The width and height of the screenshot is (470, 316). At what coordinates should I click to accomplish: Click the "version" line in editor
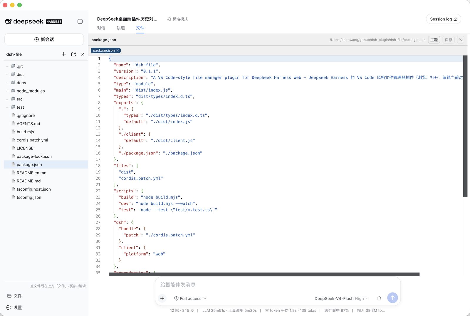137,71
